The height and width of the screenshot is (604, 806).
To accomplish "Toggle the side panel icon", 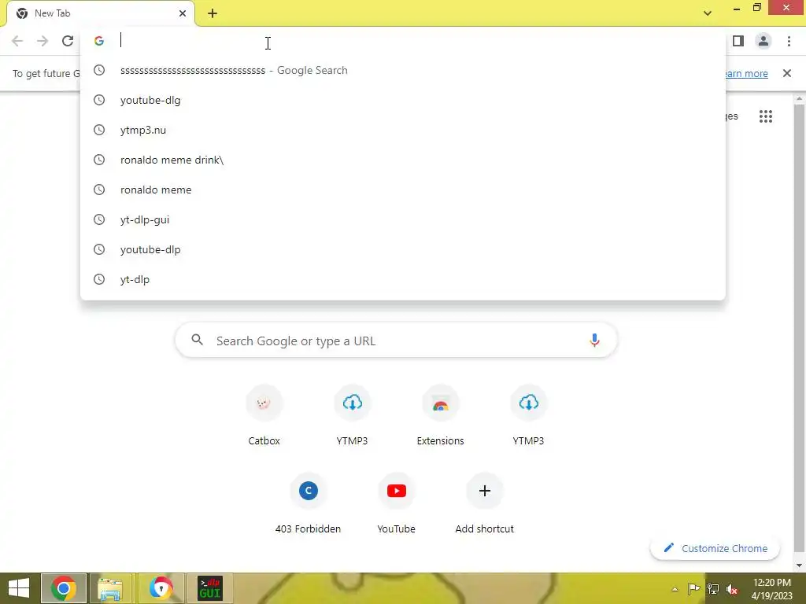I will 738,41.
